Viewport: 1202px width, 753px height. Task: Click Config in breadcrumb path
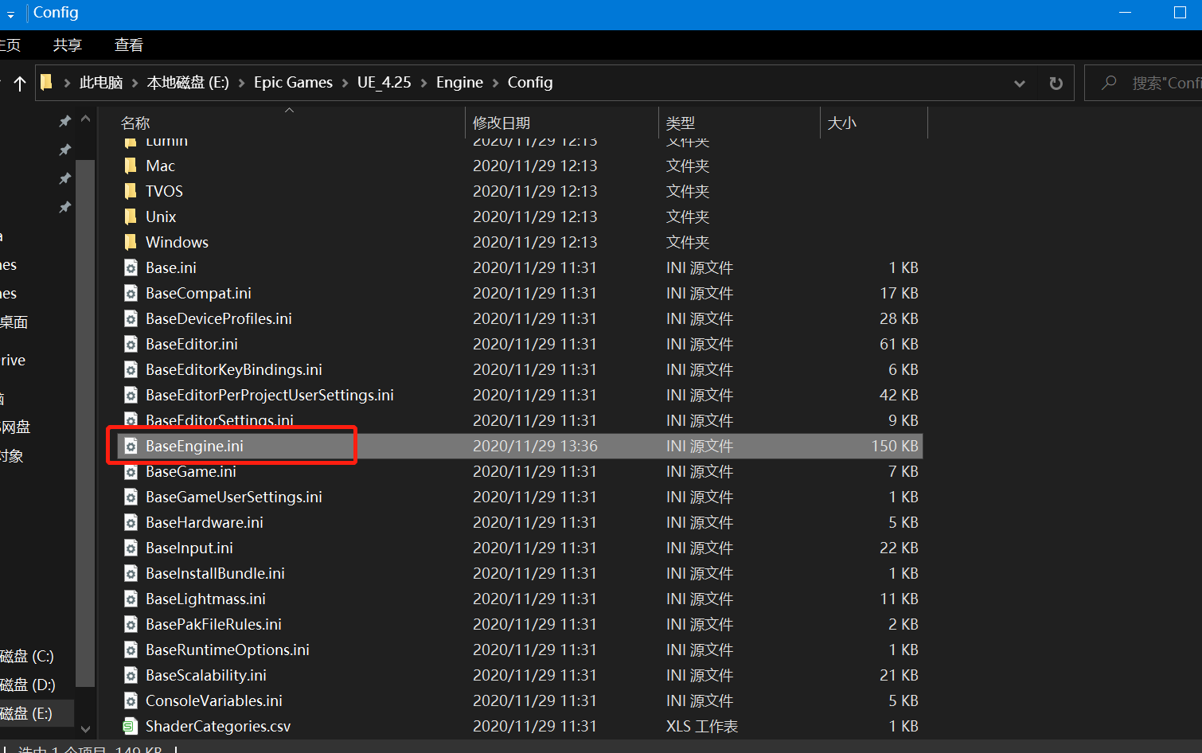click(530, 83)
